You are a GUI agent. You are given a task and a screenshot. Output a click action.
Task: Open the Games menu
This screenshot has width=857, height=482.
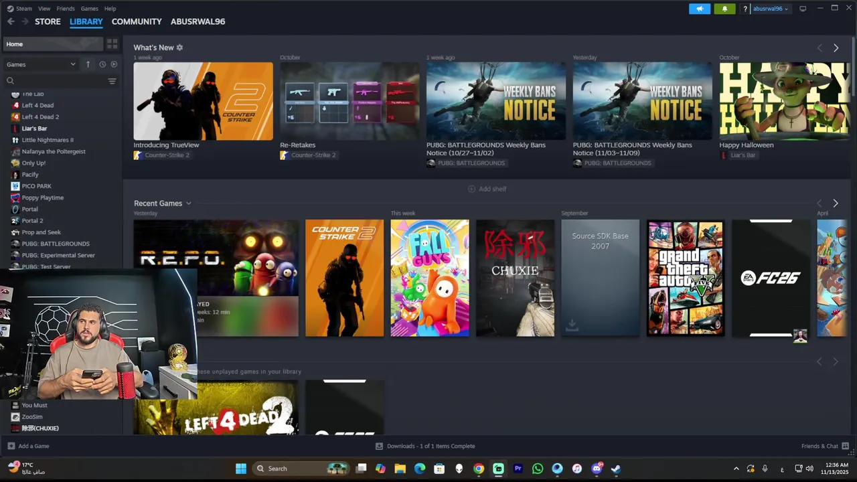(89, 9)
